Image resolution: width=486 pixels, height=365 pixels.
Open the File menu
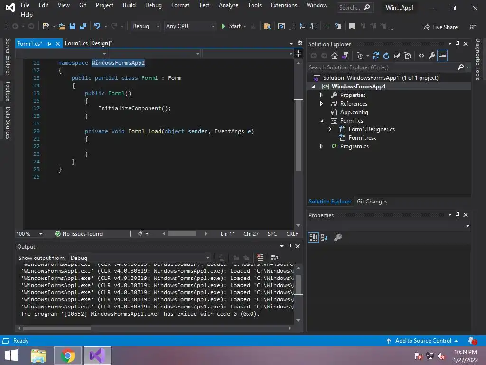pyautogui.click(x=25, y=5)
